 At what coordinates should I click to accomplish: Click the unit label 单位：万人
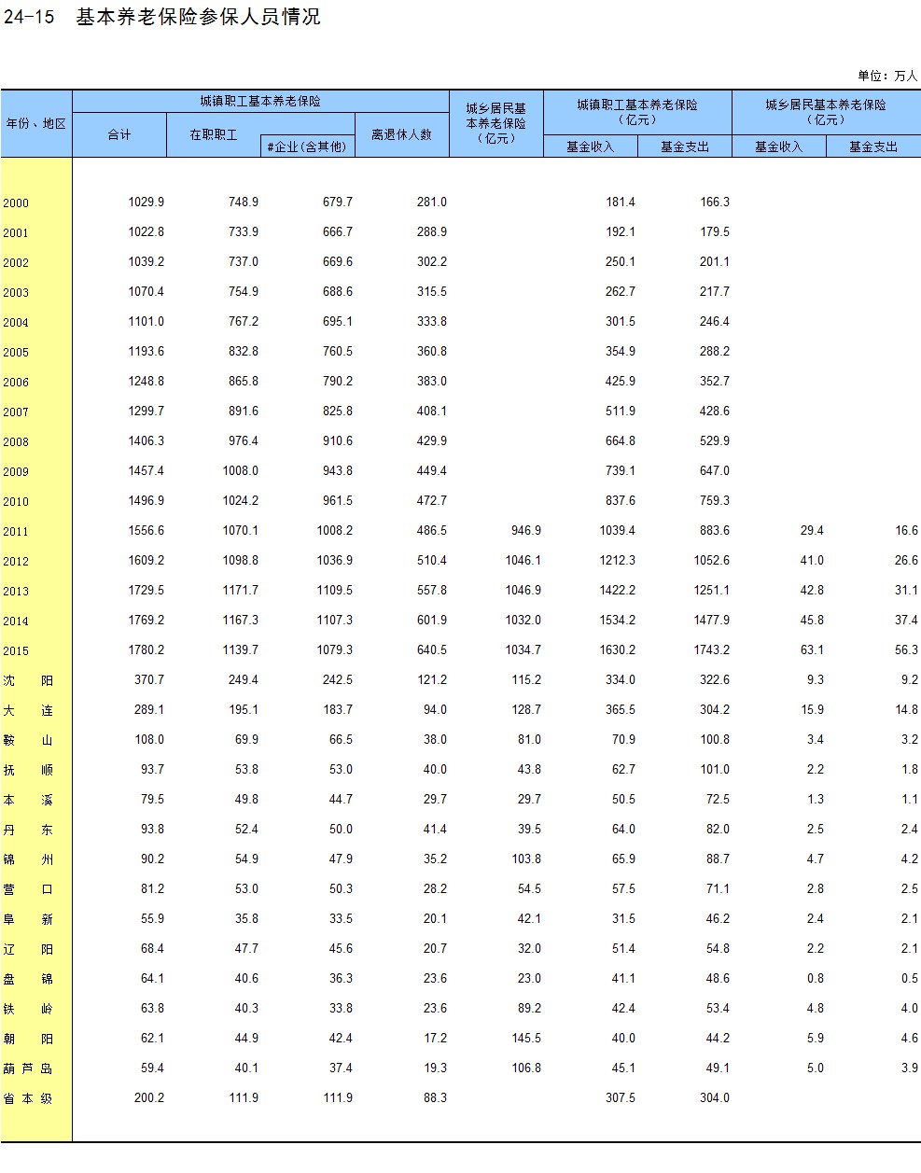pos(886,76)
